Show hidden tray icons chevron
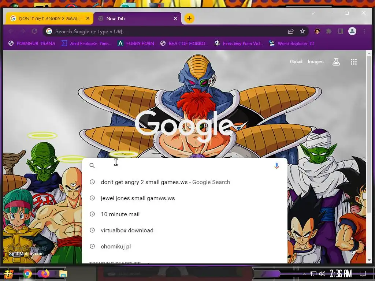The width and height of the screenshot is (375, 281). pyautogui.click(x=304, y=274)
